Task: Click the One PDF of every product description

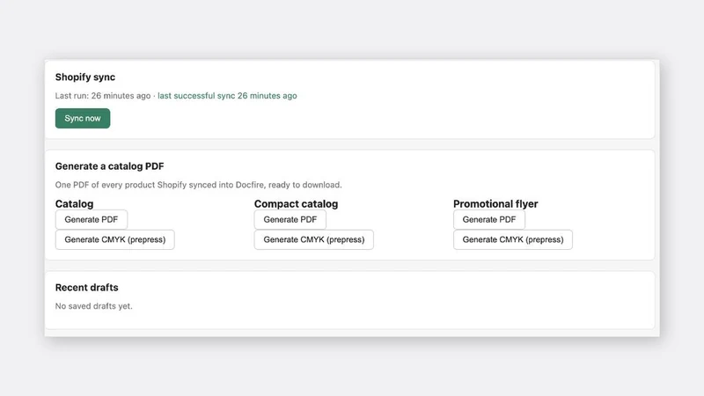Action: [x=199, y=185]
